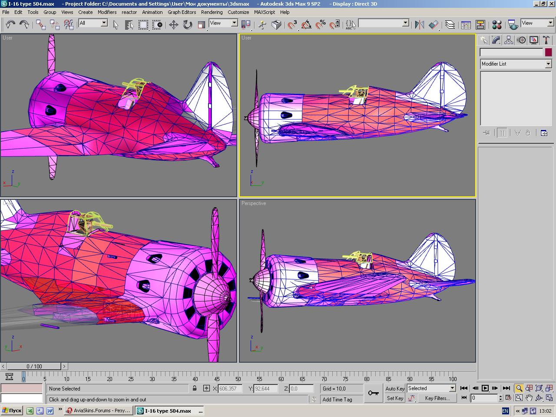Toggle the selection lock padlock

tap(195, 389)
